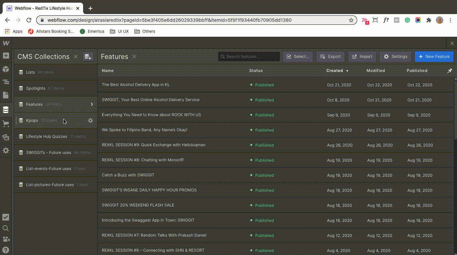Viewport: 457px width, 255px height.
Task: Click the Grammarly extension icon
Action: (407, 20)
